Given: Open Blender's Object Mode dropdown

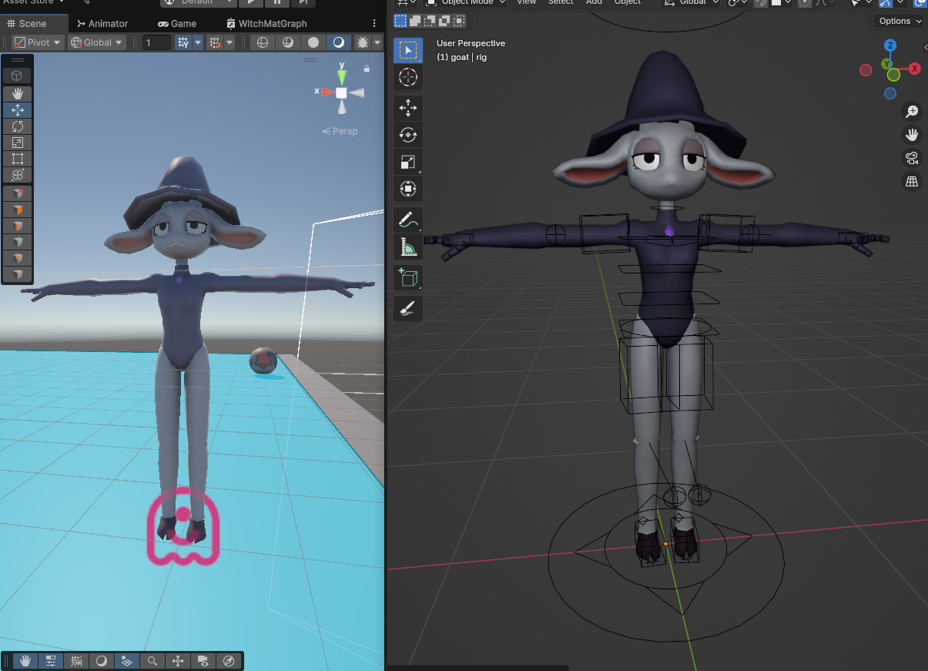Looking at the screenshot, I should point(466,3).
